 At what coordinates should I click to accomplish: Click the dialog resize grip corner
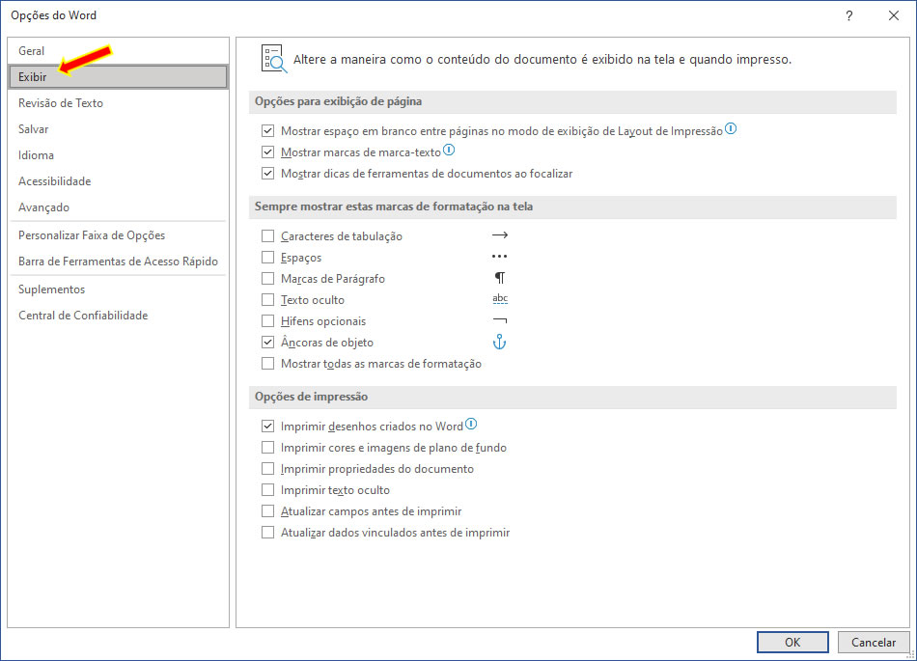point(912,655)
